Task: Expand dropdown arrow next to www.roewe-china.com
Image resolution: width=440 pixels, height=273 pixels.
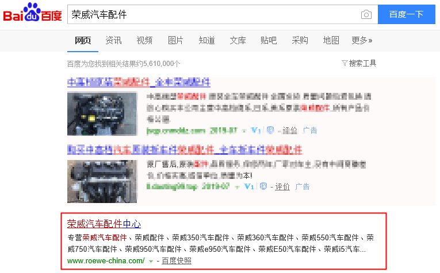Action: (151, 262)
